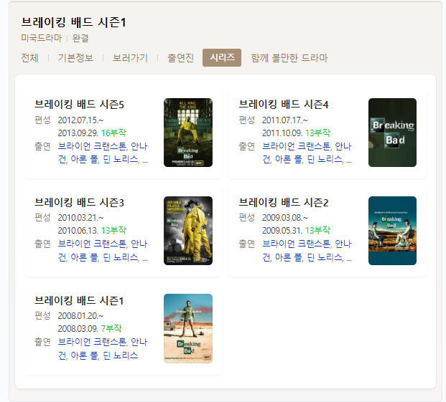Click the date 2010.03.21.~ text
This screenshot has width=446, height=402.
(x=80, y=218)
